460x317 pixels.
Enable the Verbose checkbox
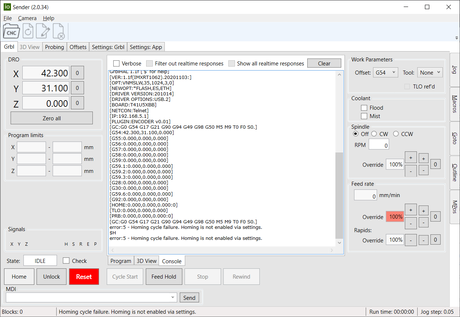117,64
